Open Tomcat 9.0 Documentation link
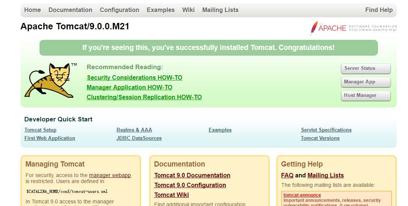This screenshot has height=206, width=408. [x=192, y=175]
